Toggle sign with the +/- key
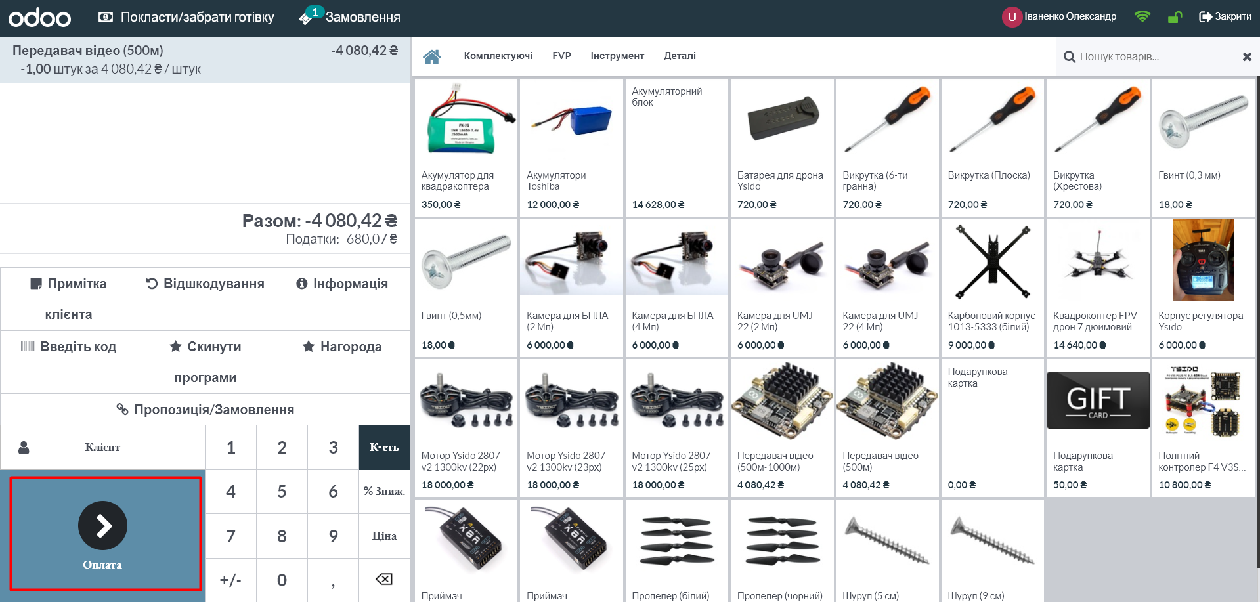The width and height of the screenshot is (1260, 602). pos(230,580)
